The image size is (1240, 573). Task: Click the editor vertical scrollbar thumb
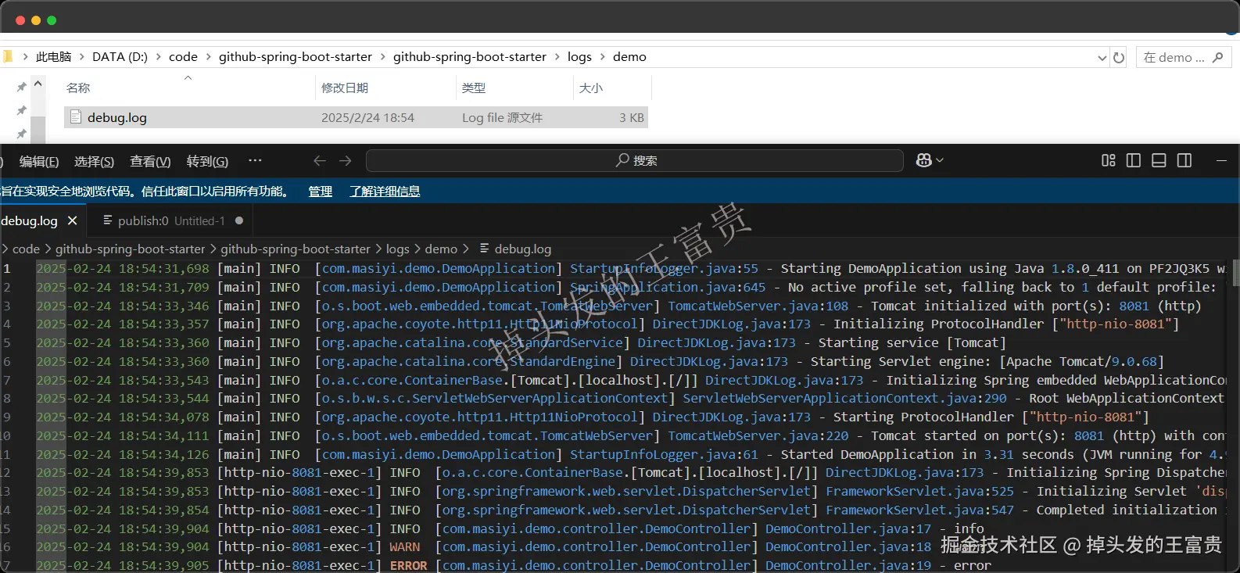(1235, 273)
